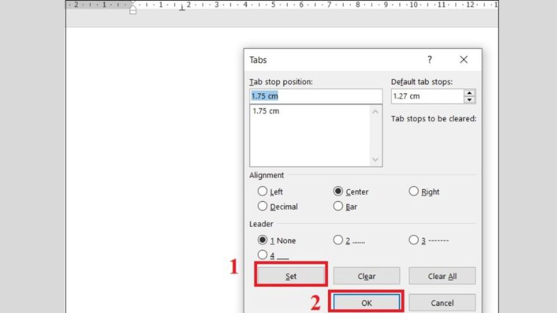Screen dimensions: 557x313
Task: Click the Default tab stops value field
Action: click(427, 96)
